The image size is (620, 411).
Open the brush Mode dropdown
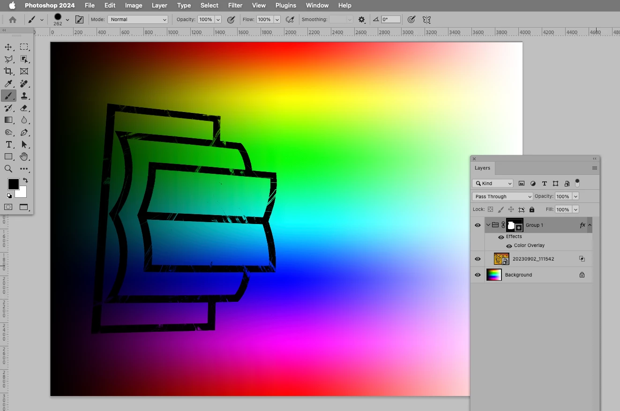coord(138,20)
